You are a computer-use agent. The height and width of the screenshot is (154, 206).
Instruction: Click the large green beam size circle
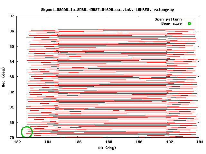tap(27, 132)
